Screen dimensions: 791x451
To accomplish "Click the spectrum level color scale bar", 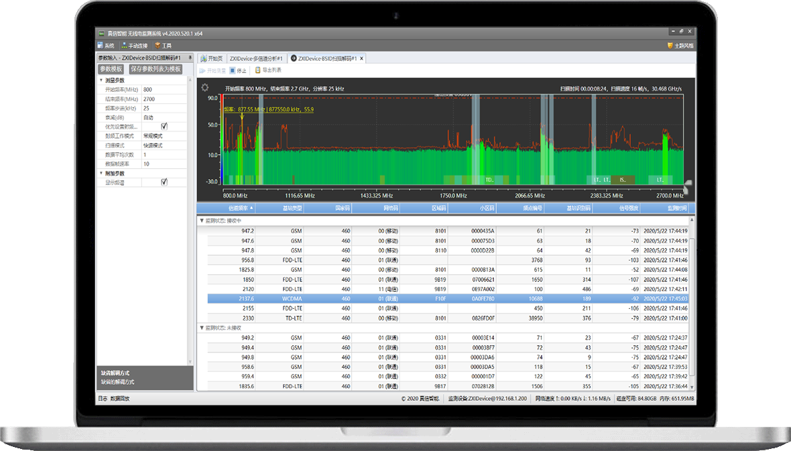I will click(221, 140).
